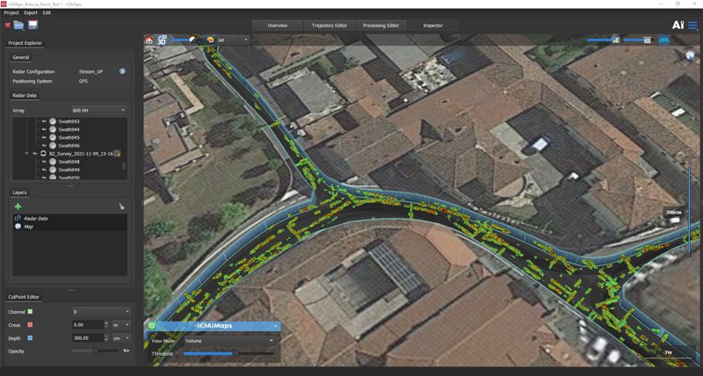Switch to the Processing Editor tab
This screenshot has width=703, height=376.
pos(381,25)
